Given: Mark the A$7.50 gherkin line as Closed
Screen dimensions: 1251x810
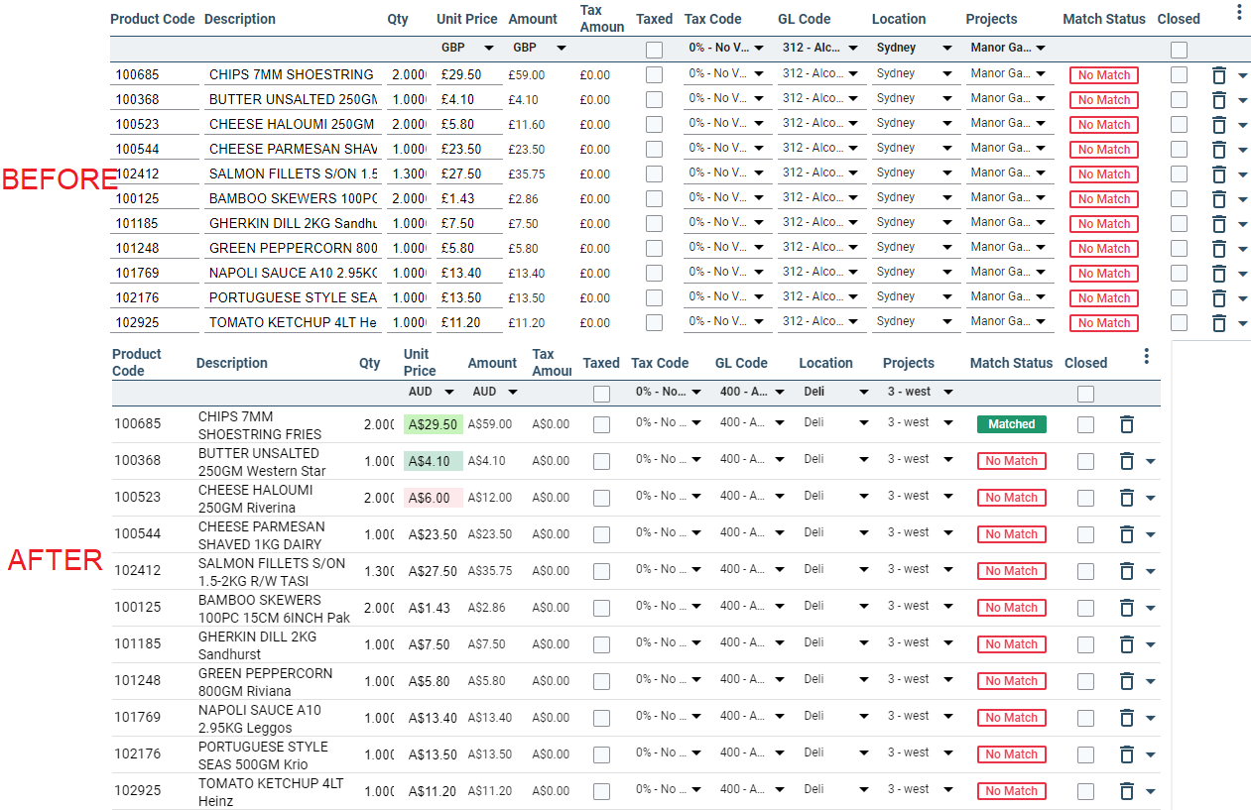Looking at the screenshot, I should [x=1086, y=644].
